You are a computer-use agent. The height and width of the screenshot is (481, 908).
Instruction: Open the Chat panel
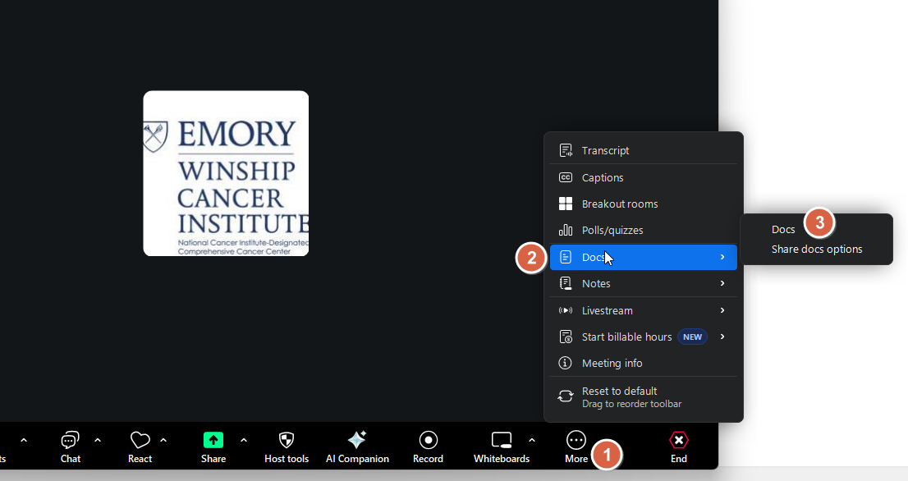[70, 447]
